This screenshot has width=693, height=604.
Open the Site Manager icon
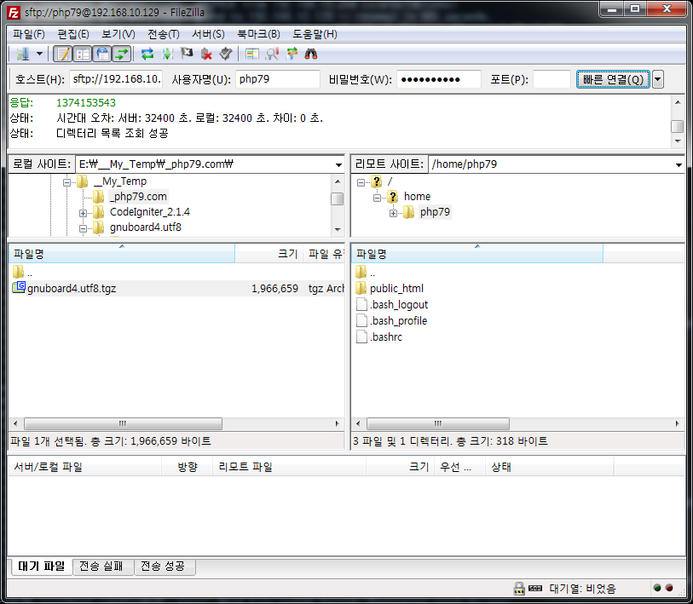click(x=22, y=54)
